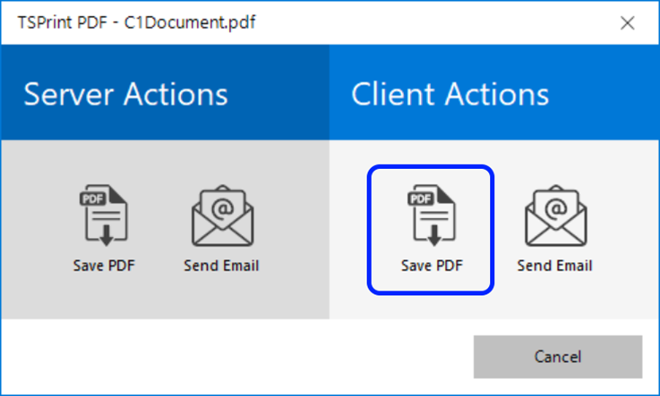660x396 pixels.
Task: Click the C1Document.pdf window title
Action: 136,22
